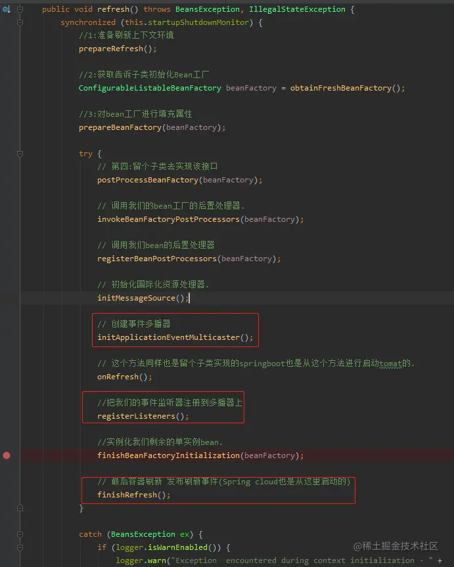Viewport: 454px width, 567px height.
Task: Click the comment '// 第四:留个子类去实现该接口'
Action: point(157,166)
